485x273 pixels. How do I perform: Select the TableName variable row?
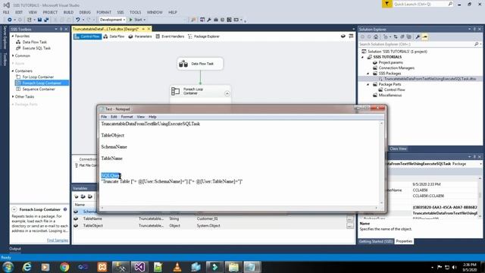[214, 218]
